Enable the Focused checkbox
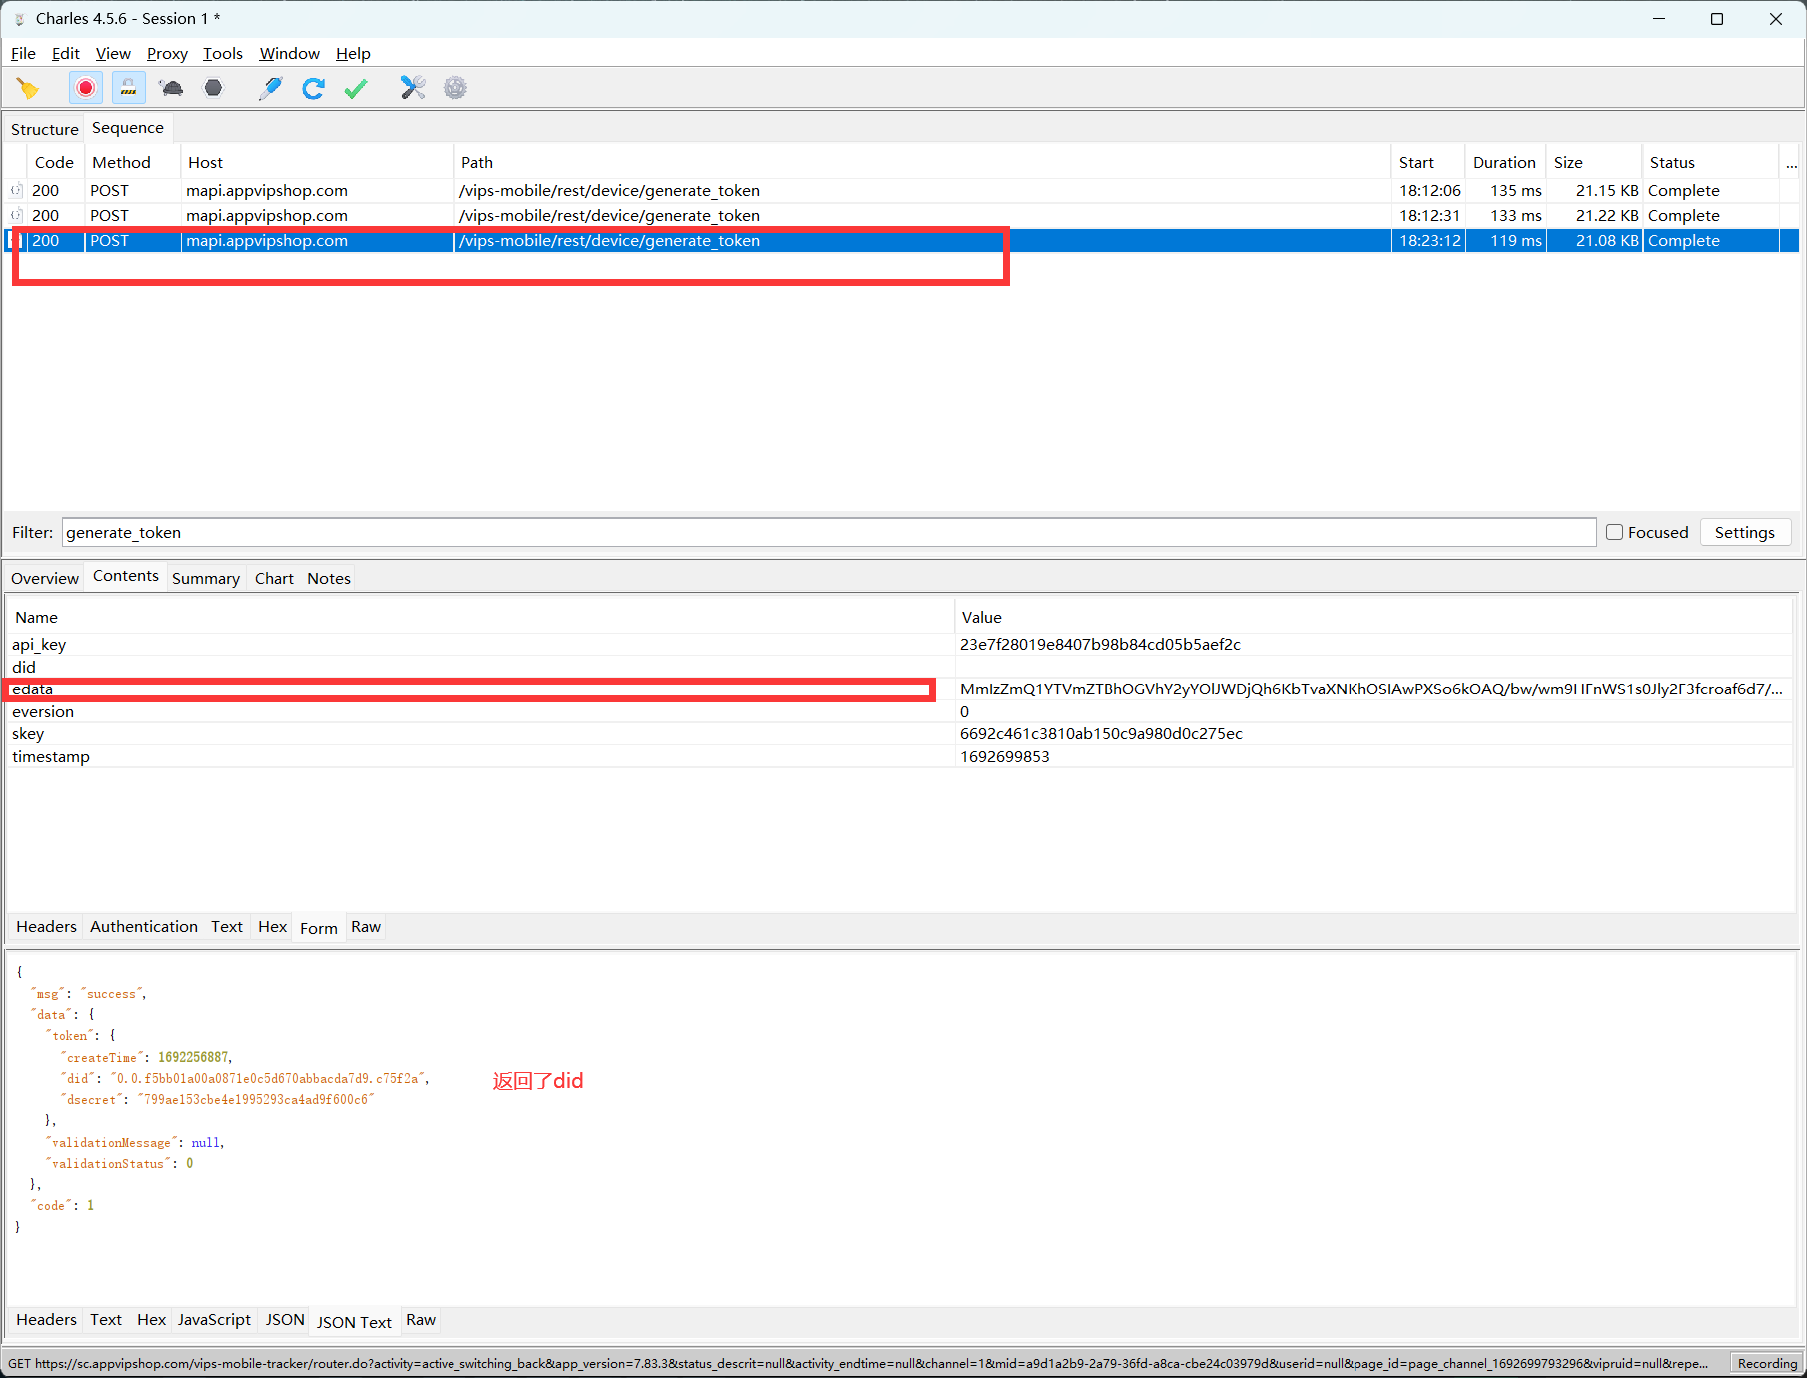 pyautogui.click(x=1614, y=532)
